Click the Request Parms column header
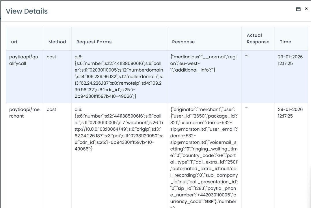 coord(94,42)
